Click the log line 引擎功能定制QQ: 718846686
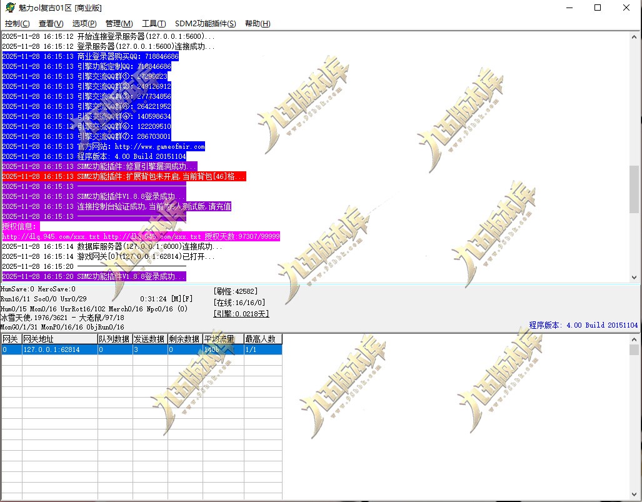Image resolution: width=642 pixels, height=502 pixels. pos(87,66)
